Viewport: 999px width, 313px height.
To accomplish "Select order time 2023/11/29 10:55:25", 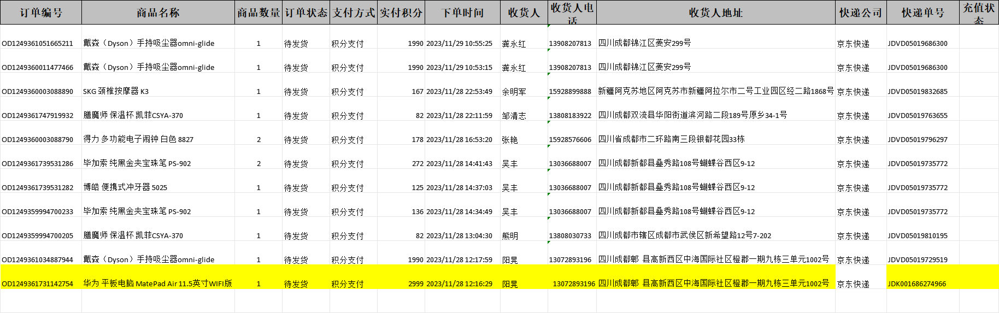I will point(459,44).
